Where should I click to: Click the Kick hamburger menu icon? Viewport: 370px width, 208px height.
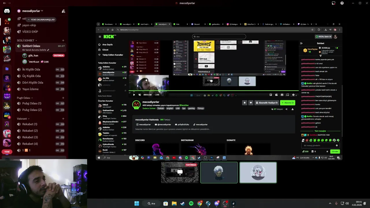point(100,37)
